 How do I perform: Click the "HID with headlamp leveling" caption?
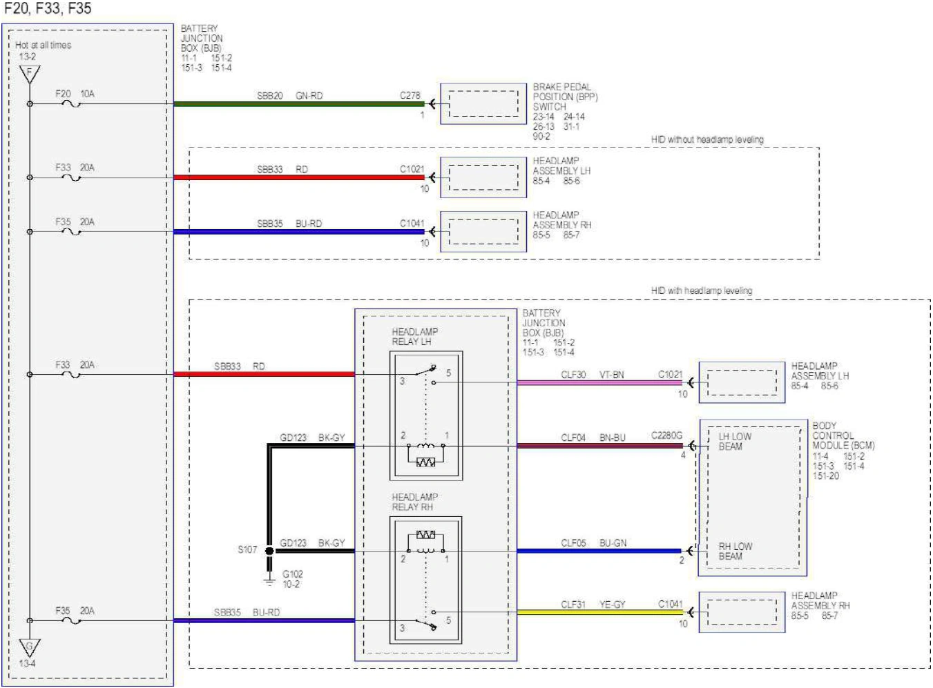(x=702, y=291)
